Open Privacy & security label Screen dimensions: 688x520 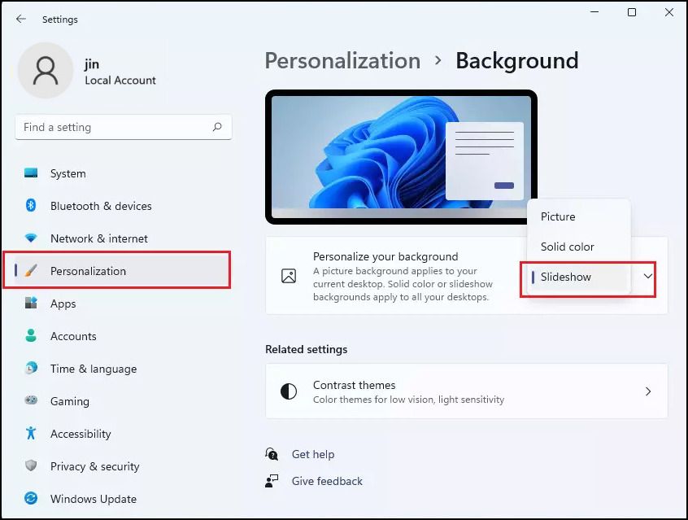pyautogui.click(x=95, y=466)
